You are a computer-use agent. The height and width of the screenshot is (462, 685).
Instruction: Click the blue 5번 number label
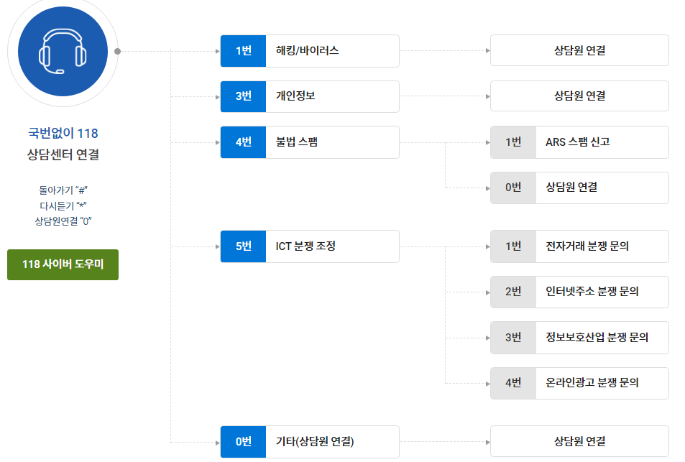244,246
